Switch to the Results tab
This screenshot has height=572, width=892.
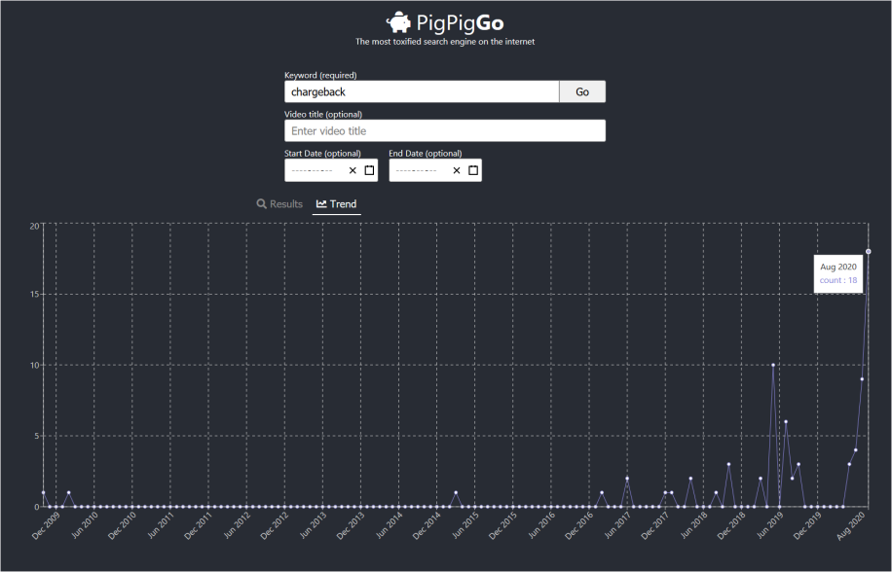(279, 204)
